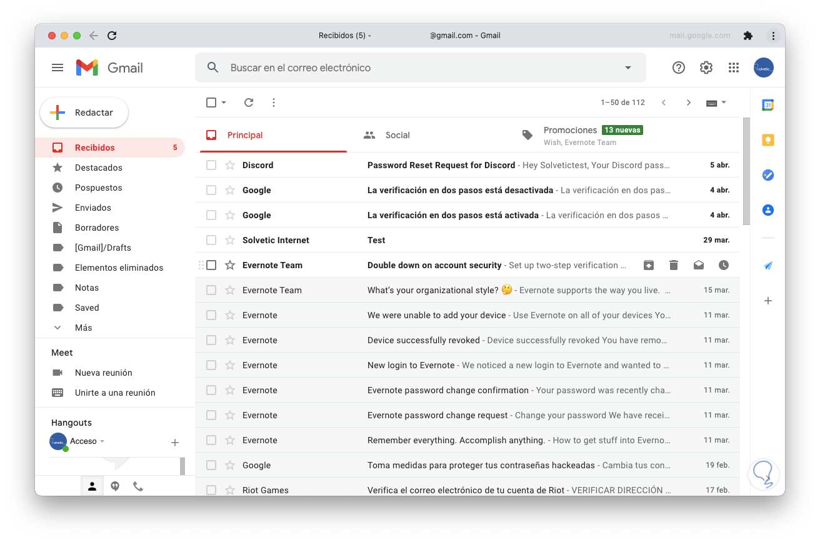The image size is (820, 542).
Task: Compose a new email with Redactar
Action: click(x=84, y=113)
